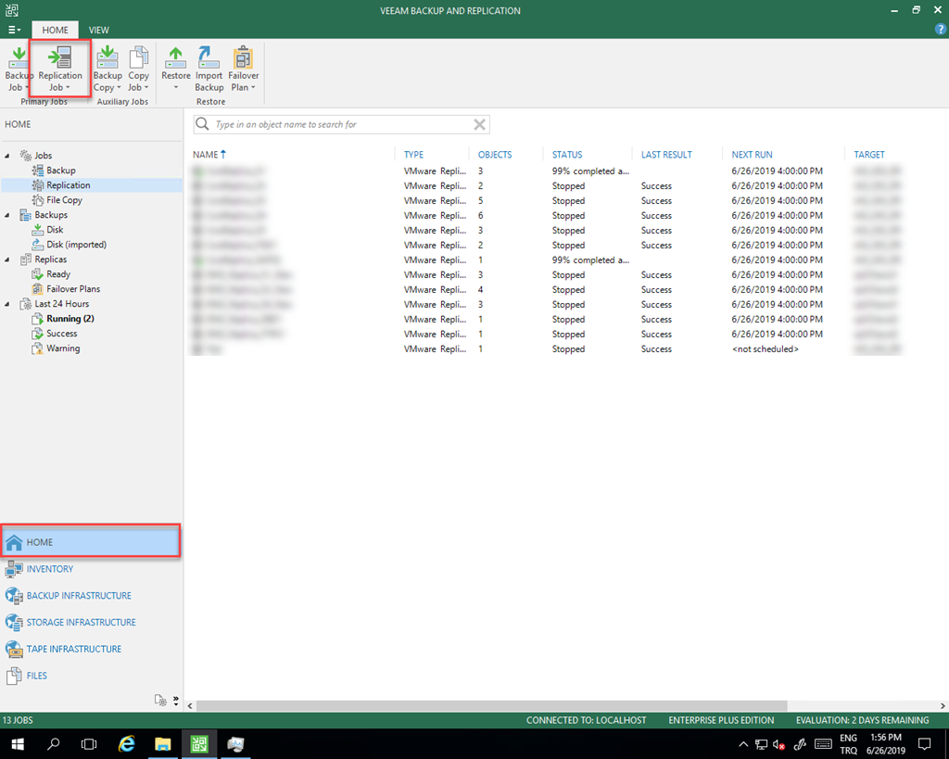Create a new Replication Job
Image resolution: width=949 pixels, height=759 pixels.
[60, 69]
